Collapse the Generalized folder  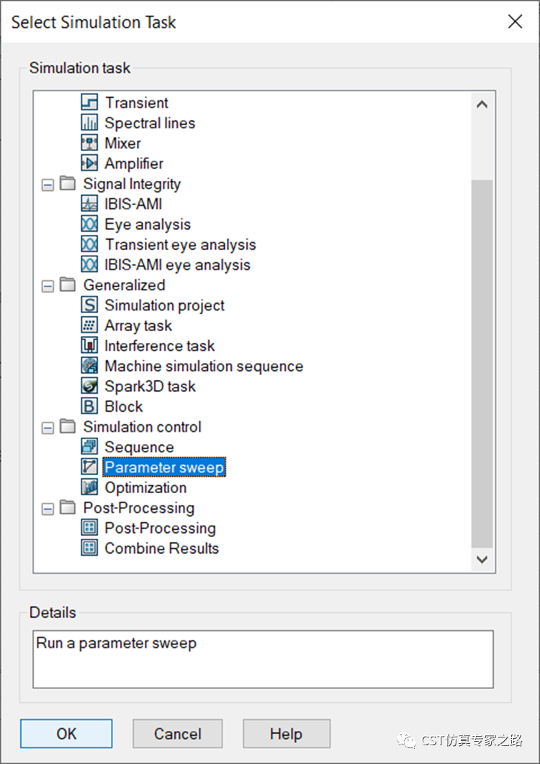point(48,286)
